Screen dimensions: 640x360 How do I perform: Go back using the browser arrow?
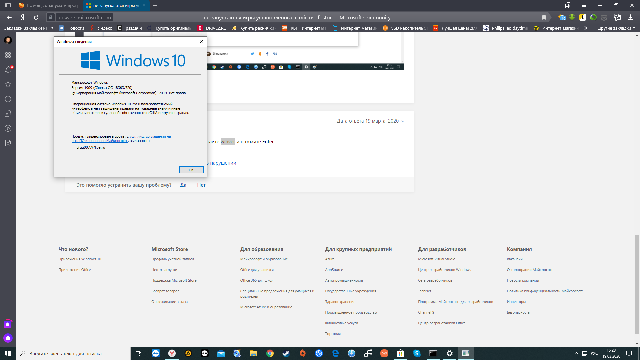pos(9,17)
